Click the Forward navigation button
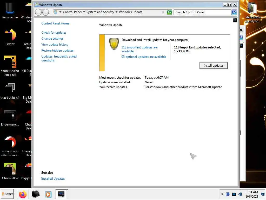This screenshot has width=266, height=200. click(x=45, y=12)
